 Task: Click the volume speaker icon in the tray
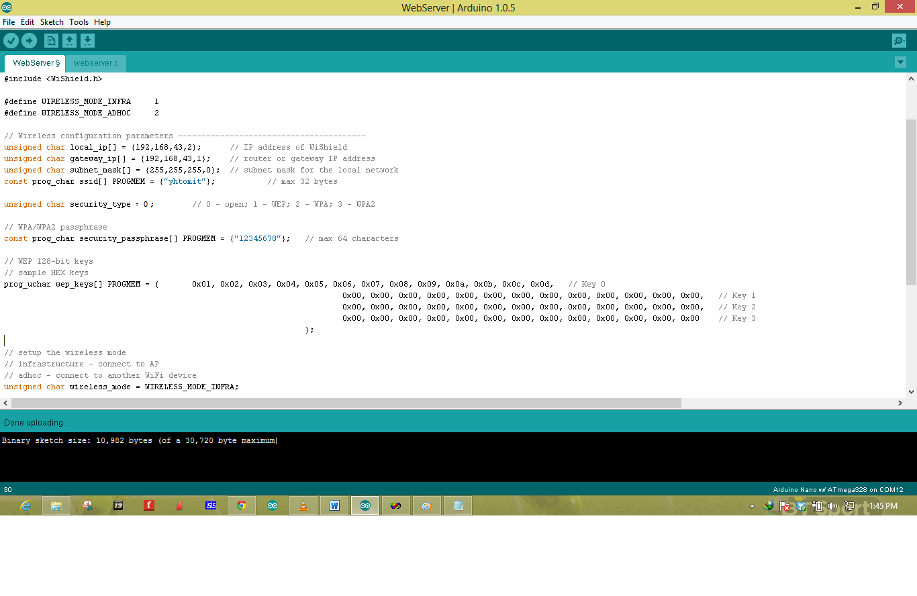click(832, 506)
